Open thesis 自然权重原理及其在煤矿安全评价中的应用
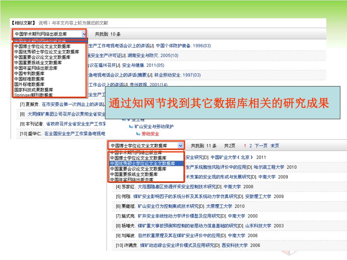The height and width of the screenshot is (260, 347). [179, 236]
